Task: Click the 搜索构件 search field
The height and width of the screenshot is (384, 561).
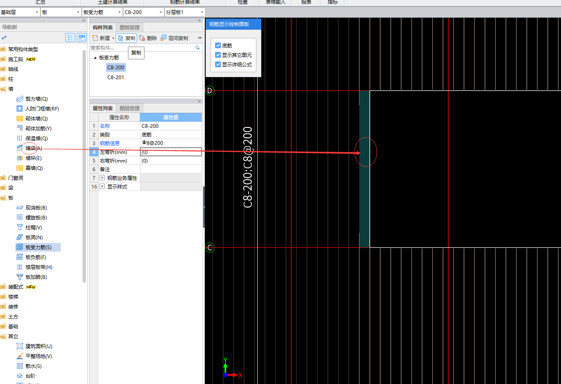Action: 142,48
